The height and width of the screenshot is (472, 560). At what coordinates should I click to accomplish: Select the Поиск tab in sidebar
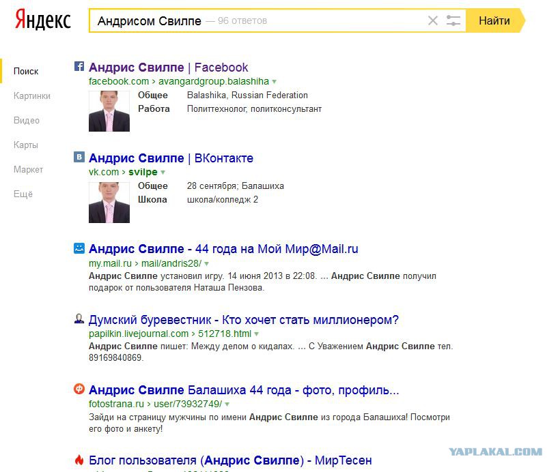[26, 72]
